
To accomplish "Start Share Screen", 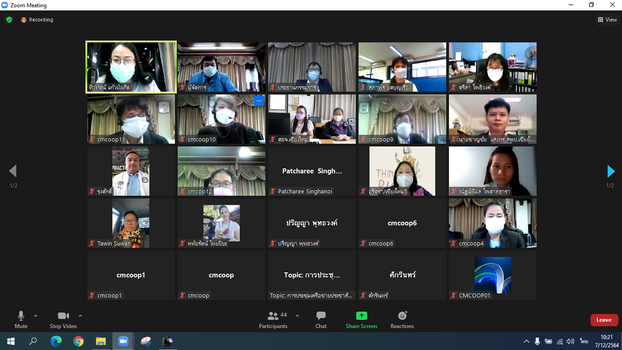I will [x=361, y=319].
